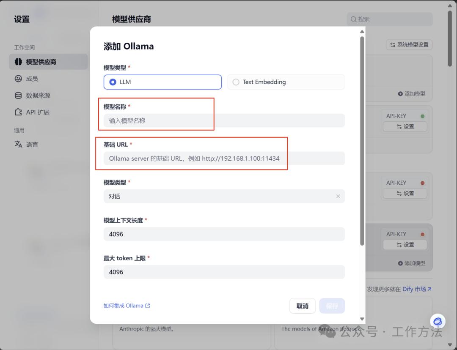Open the 对话 model type dropdown
Screen dimensions: 457x350
[224, 196]
